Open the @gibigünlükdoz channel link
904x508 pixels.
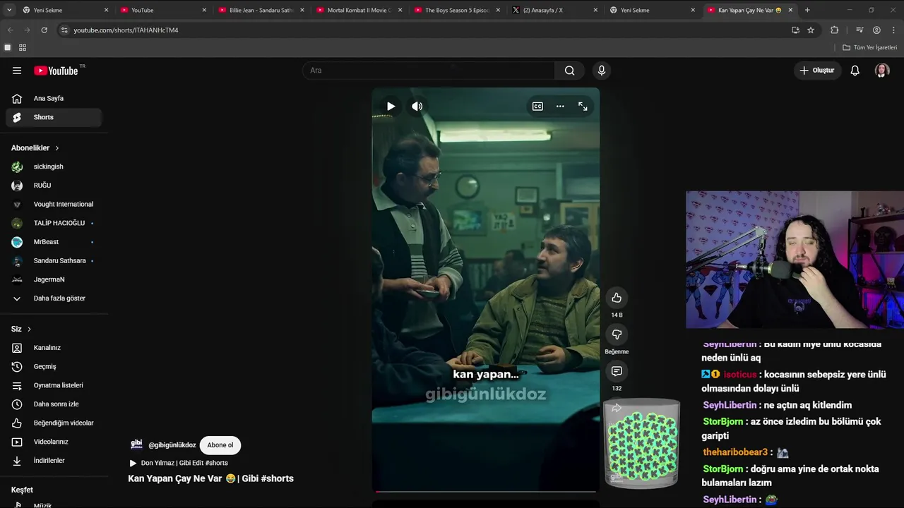pos(172,445)
